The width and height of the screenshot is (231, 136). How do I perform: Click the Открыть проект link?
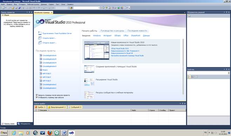[x=49, y=43]
